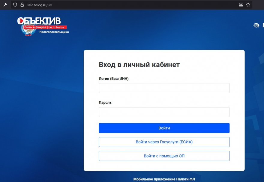Focus the Логин (Ваш ИНН) input field

[x=164, y=88]
